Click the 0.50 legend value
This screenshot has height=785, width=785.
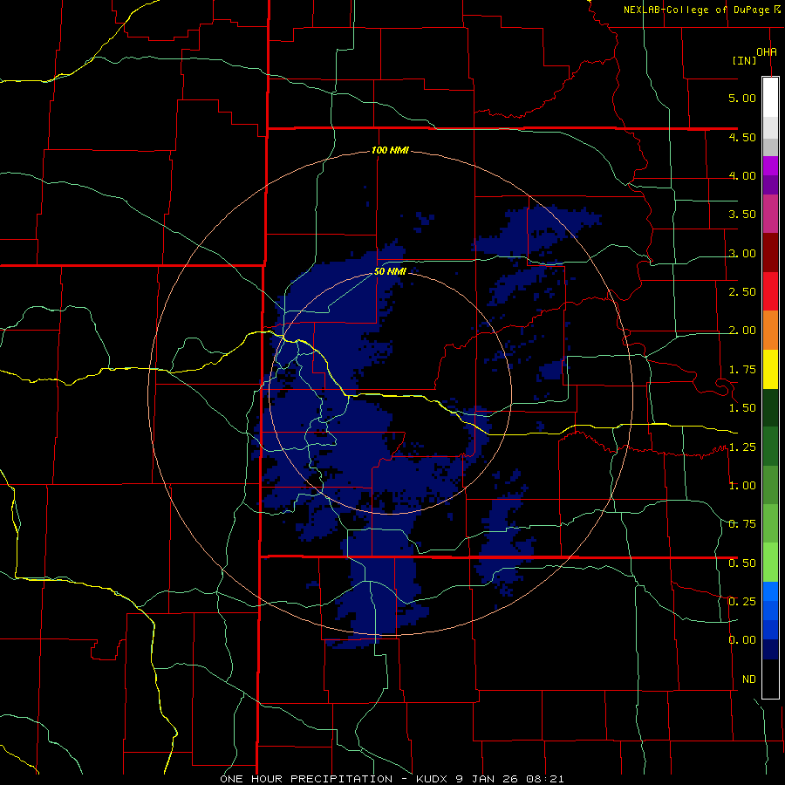pyautogui.click(x=742, y=563)
